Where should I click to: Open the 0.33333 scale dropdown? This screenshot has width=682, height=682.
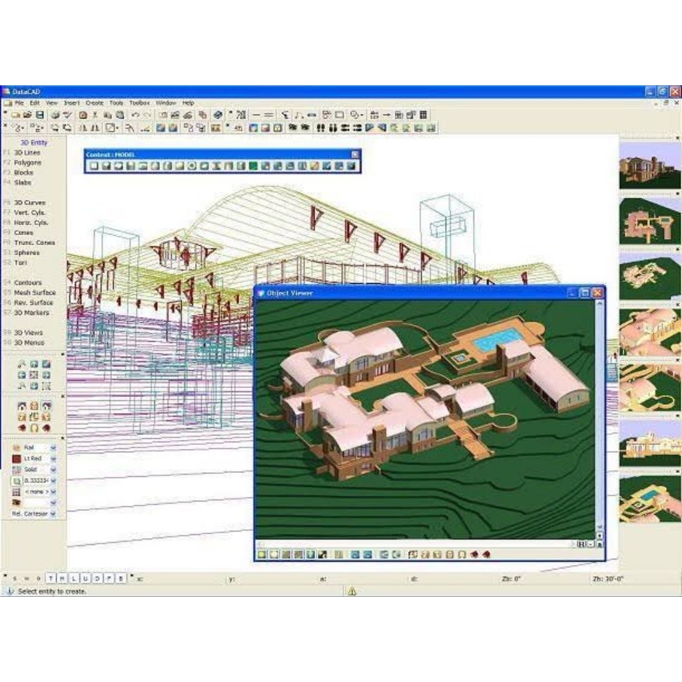pyautogui.click(x=53, y=481)
